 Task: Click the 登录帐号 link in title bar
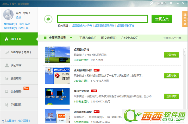click(x=158, y=3)
